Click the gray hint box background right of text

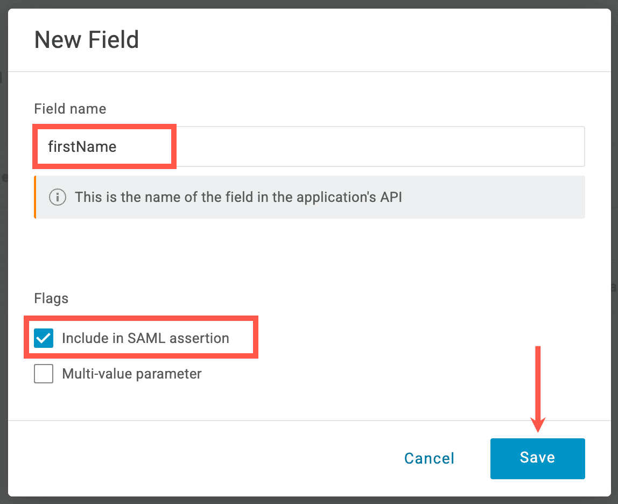tap(495, 197)
